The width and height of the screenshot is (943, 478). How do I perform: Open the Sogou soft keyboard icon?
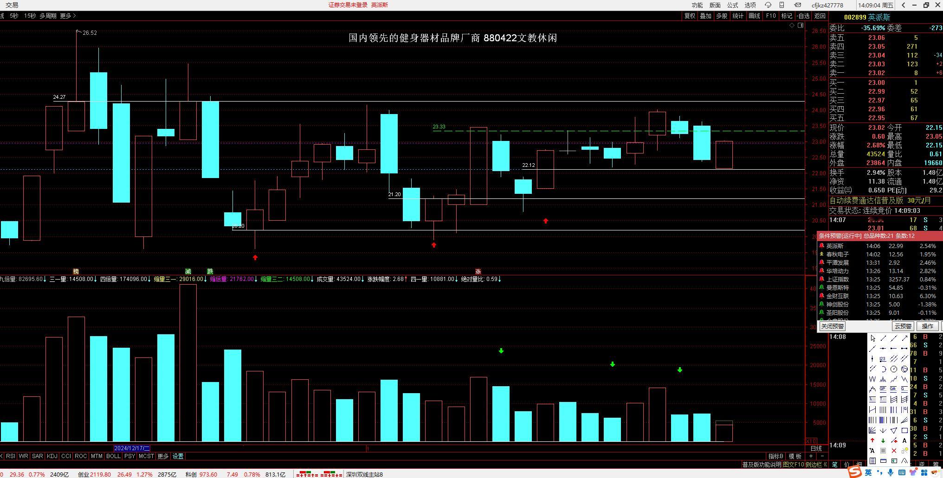[902, 472]
